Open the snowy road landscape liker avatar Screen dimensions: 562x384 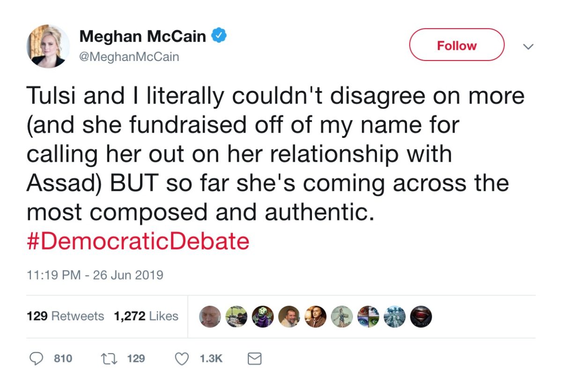click(394, 317)
